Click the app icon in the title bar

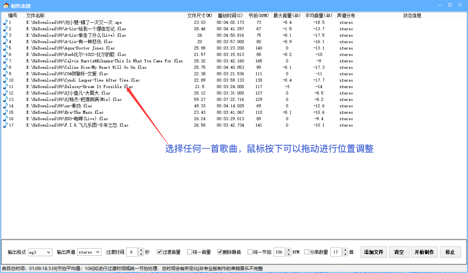click(6, 5)
